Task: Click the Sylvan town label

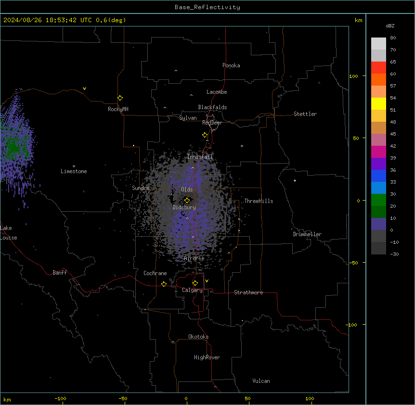Action: (x=188, y=118)
